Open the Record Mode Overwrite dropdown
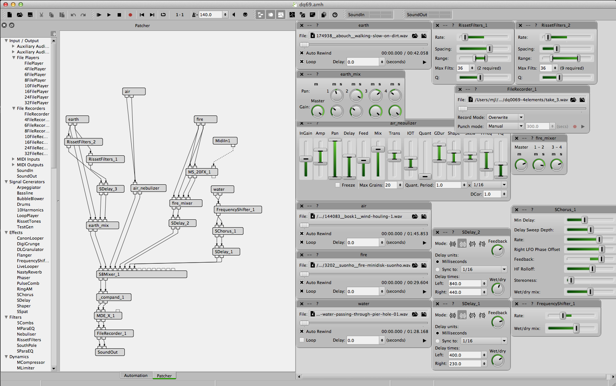The image size is (616, 386). coord(505,117)
